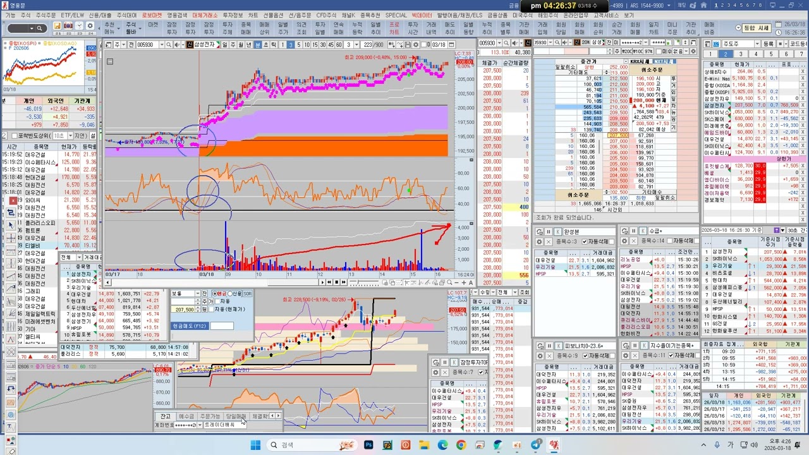The width and height of the screenshot is (809, 455).
Task: Click the 등록 button beside 주도주
Action: (x=769, y=44)
